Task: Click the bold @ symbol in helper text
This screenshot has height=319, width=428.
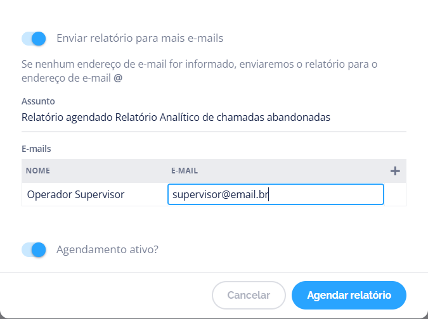Action: (x=118, y=80)
